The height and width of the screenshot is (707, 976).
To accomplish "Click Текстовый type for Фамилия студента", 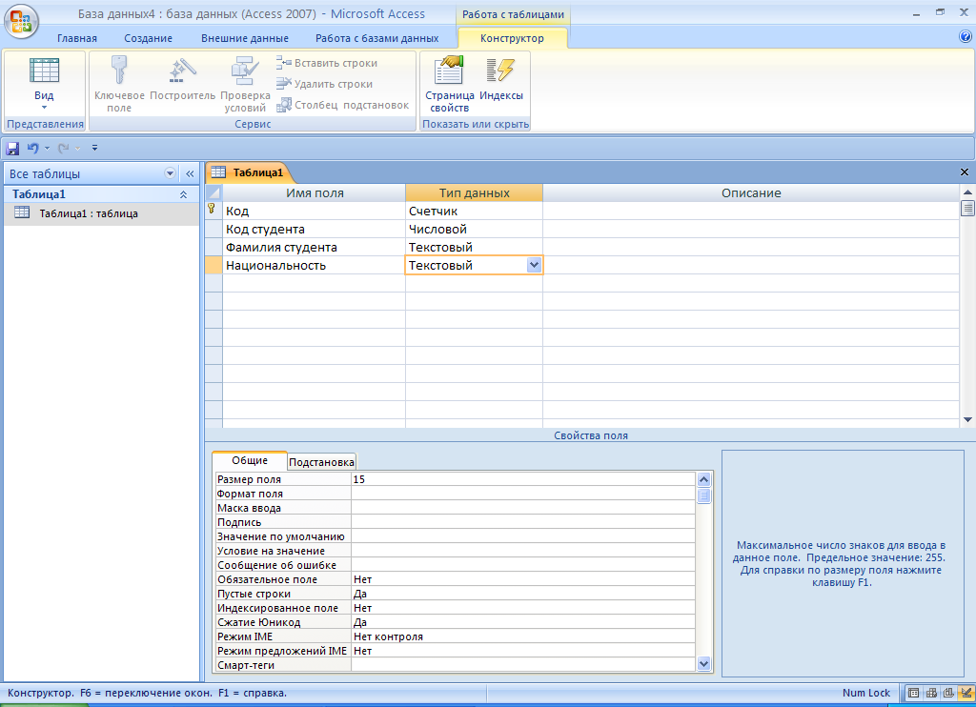I will (x=475, y=247).
